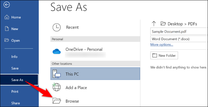Viewport: 208px width, 107px height.
Task: Click the OneDrive cloud icon
Action: (x=56, y=51)
